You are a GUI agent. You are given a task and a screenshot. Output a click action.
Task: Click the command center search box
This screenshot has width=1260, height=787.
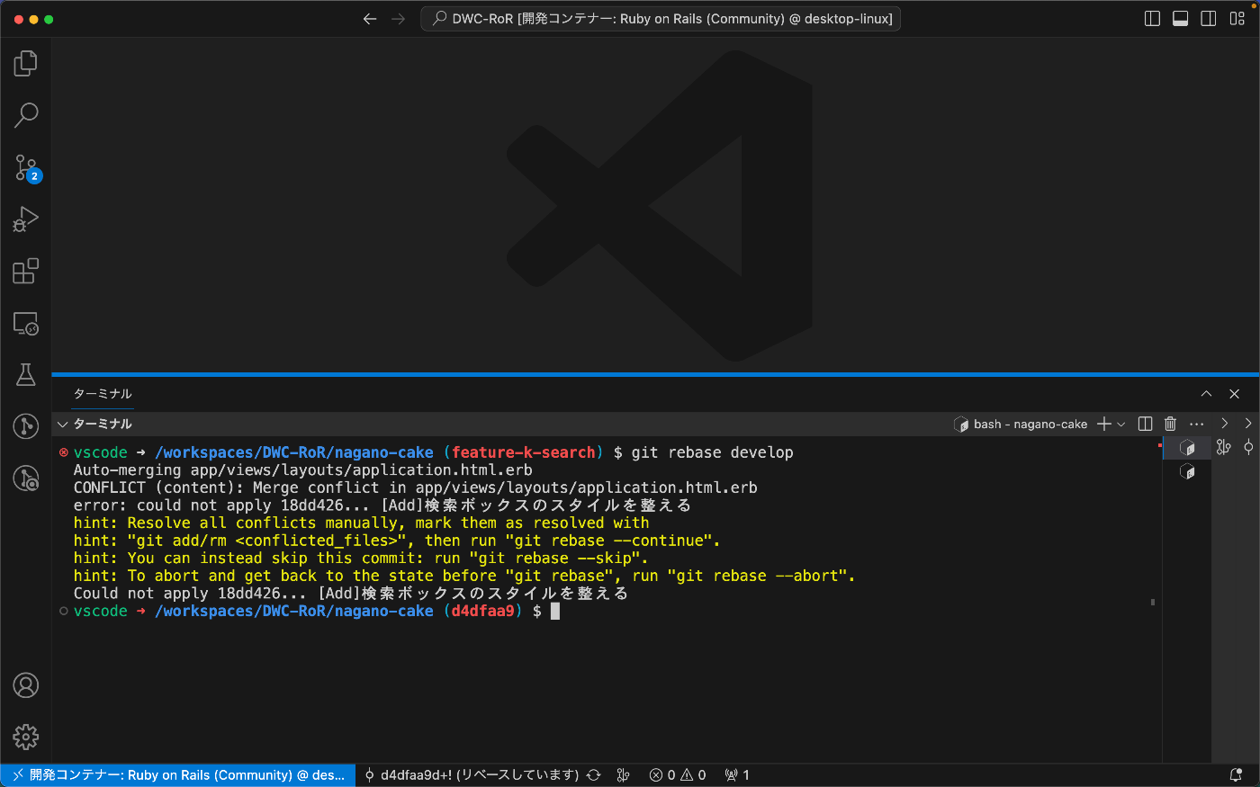(x=661, y=19)
